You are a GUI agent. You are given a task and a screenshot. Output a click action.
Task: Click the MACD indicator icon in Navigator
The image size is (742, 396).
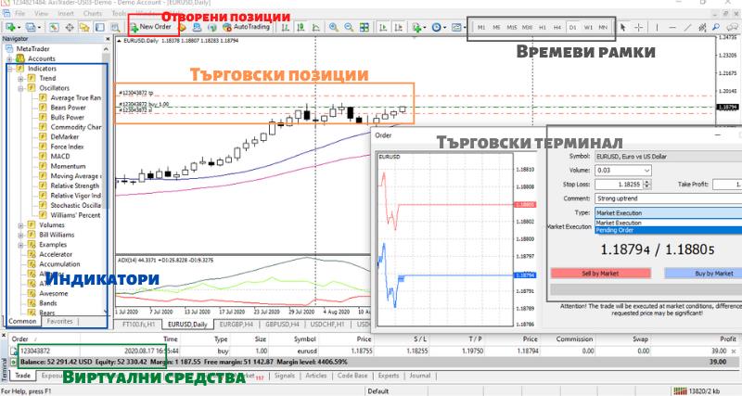[43, 156]
